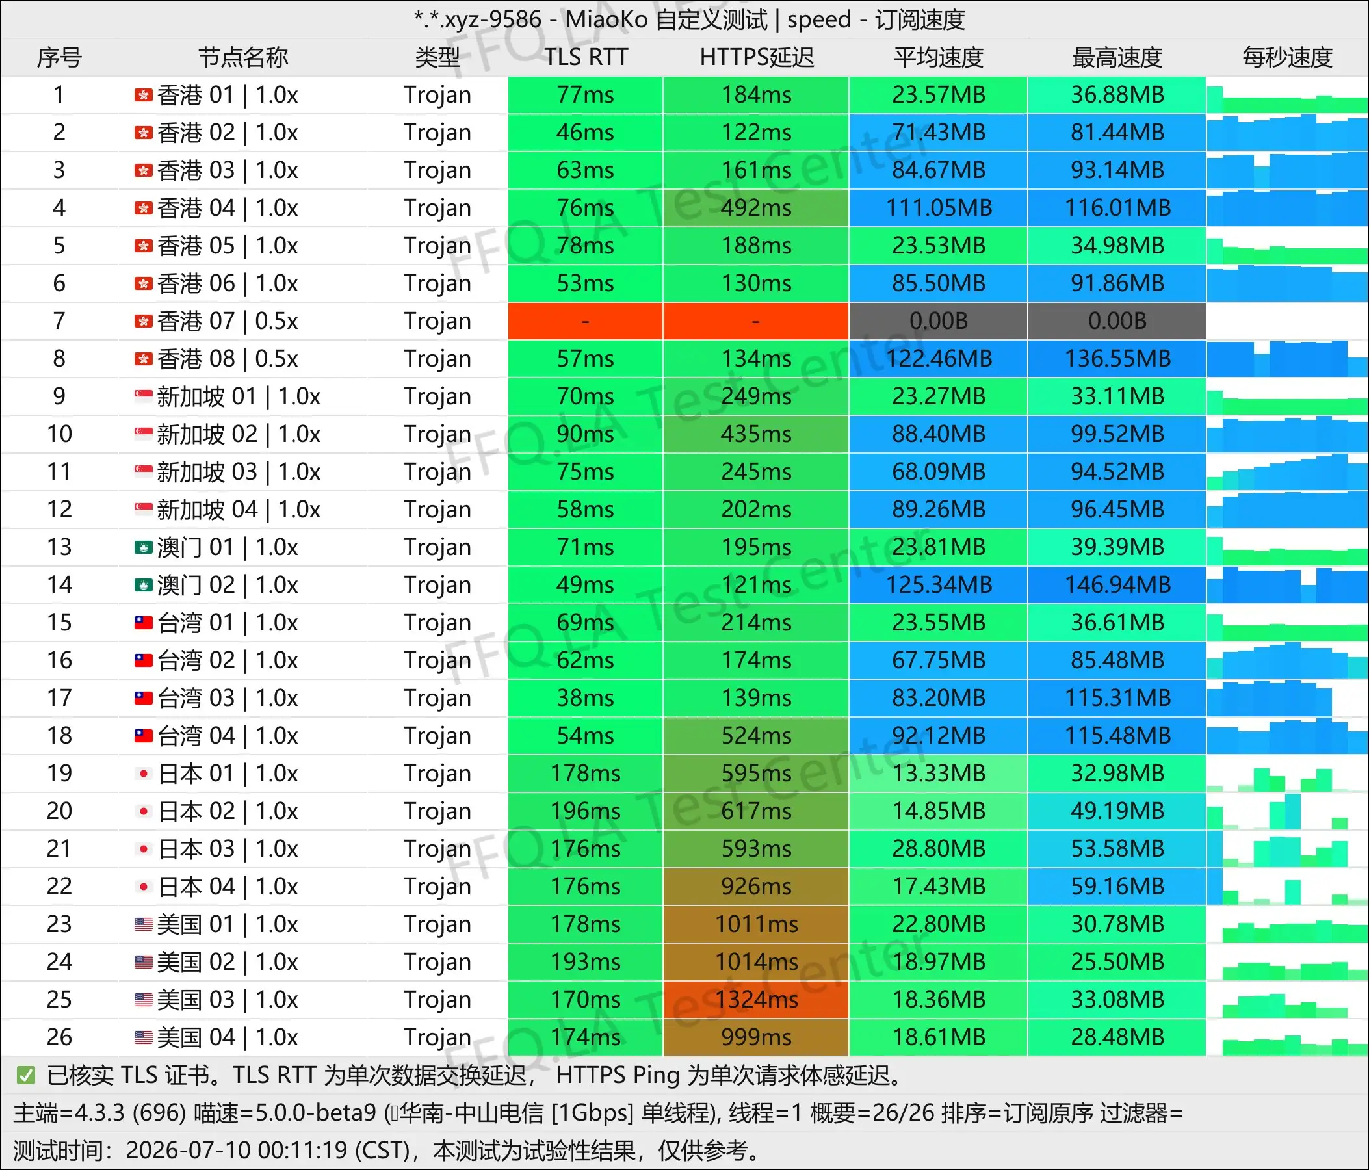The height and width of the screenshot is (1170, 1369).
Task: Click the 1014ms HTTPS delay cell
Action: pyautogui.click(x=756, y=962)
